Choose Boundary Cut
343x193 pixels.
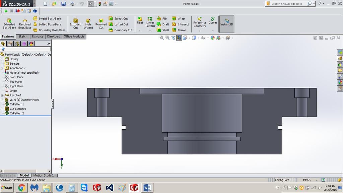[121, 30]
